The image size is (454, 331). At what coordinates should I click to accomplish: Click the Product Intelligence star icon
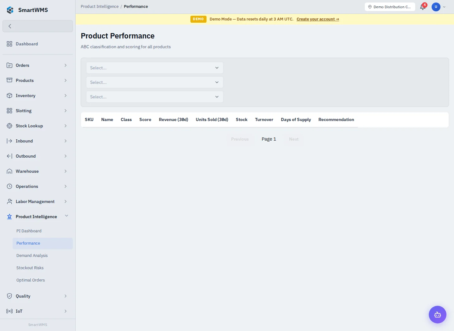click(9, 217)
